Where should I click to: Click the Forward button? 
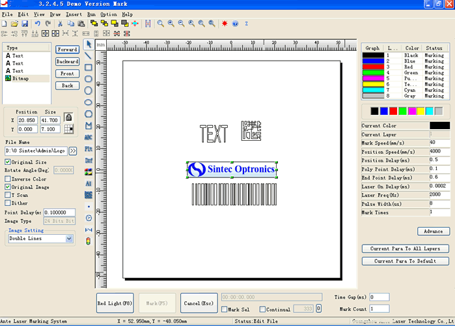67,50
